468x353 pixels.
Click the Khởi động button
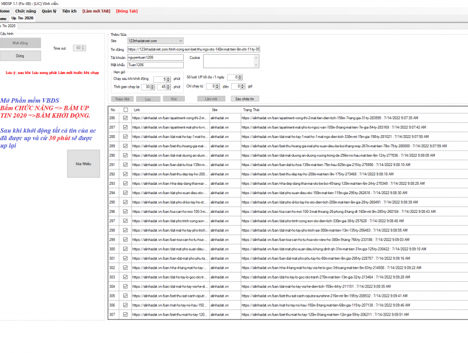coord(20,43)
